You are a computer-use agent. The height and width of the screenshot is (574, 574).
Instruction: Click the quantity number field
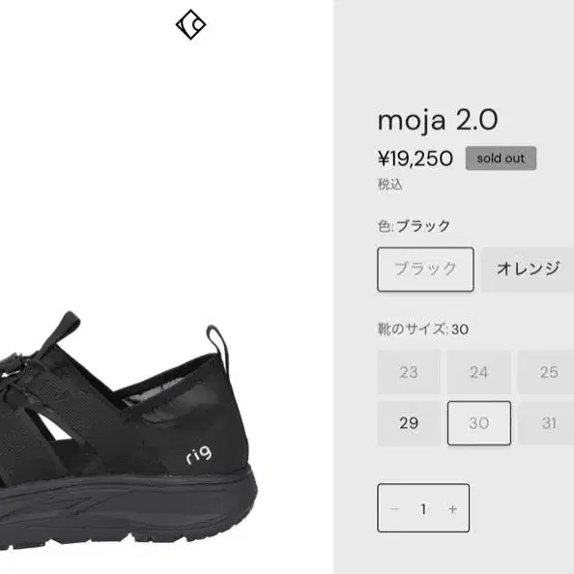pos(423,509)
